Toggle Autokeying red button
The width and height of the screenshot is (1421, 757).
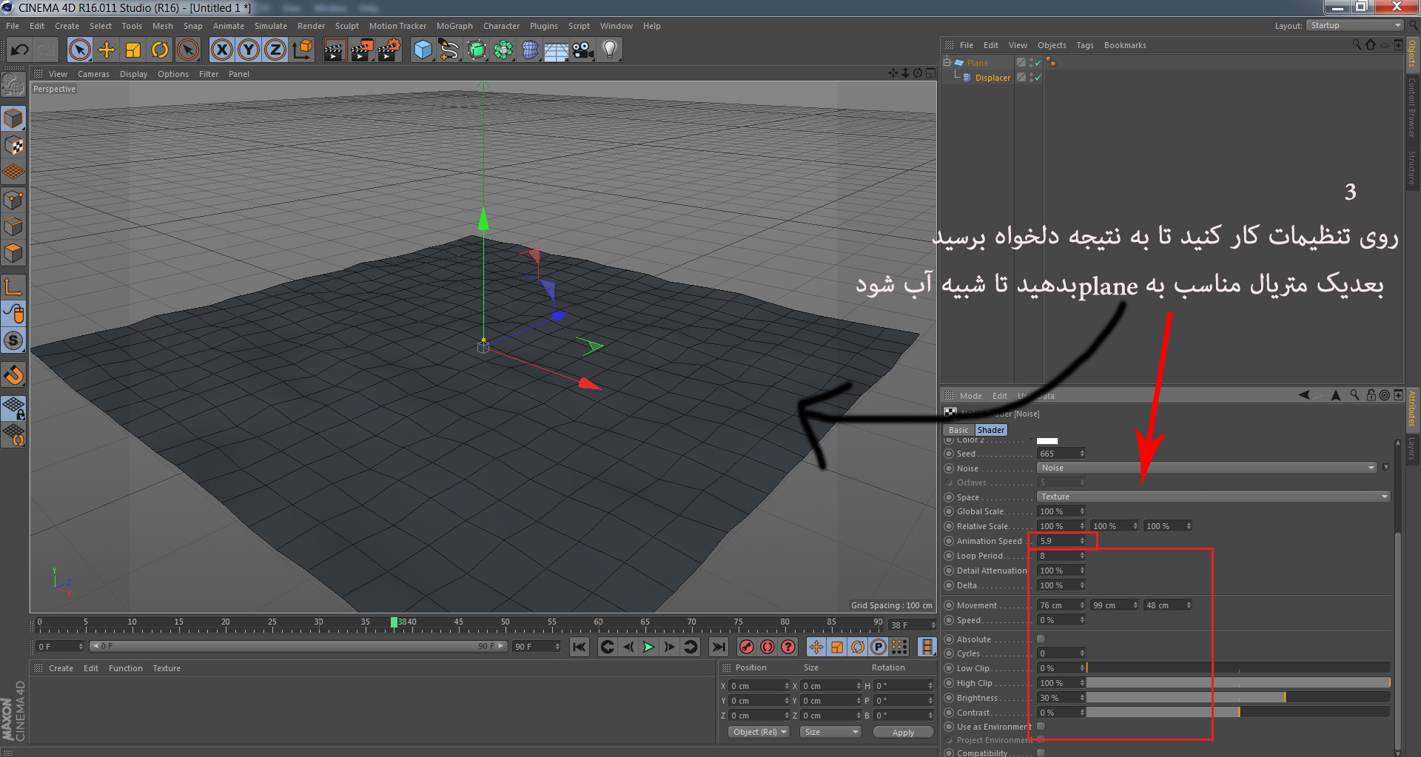pyautogui.click(x=767, y=647)
